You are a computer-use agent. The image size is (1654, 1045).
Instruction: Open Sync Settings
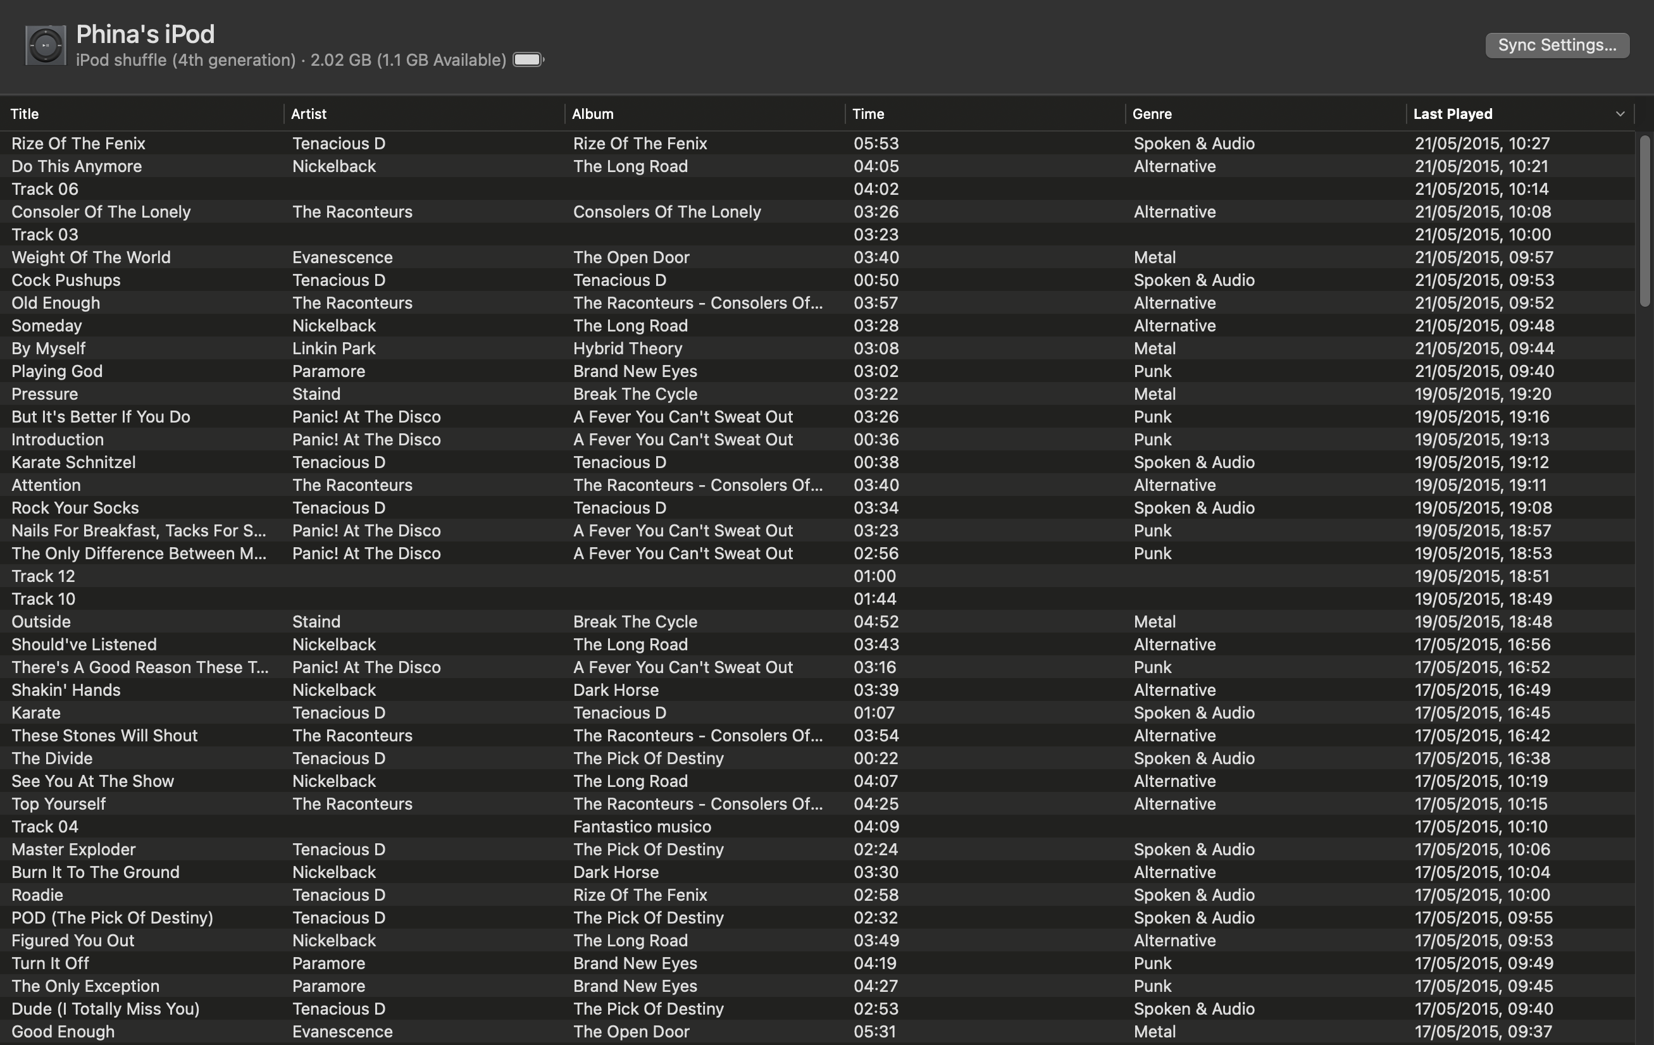[x=1557, y=46]
